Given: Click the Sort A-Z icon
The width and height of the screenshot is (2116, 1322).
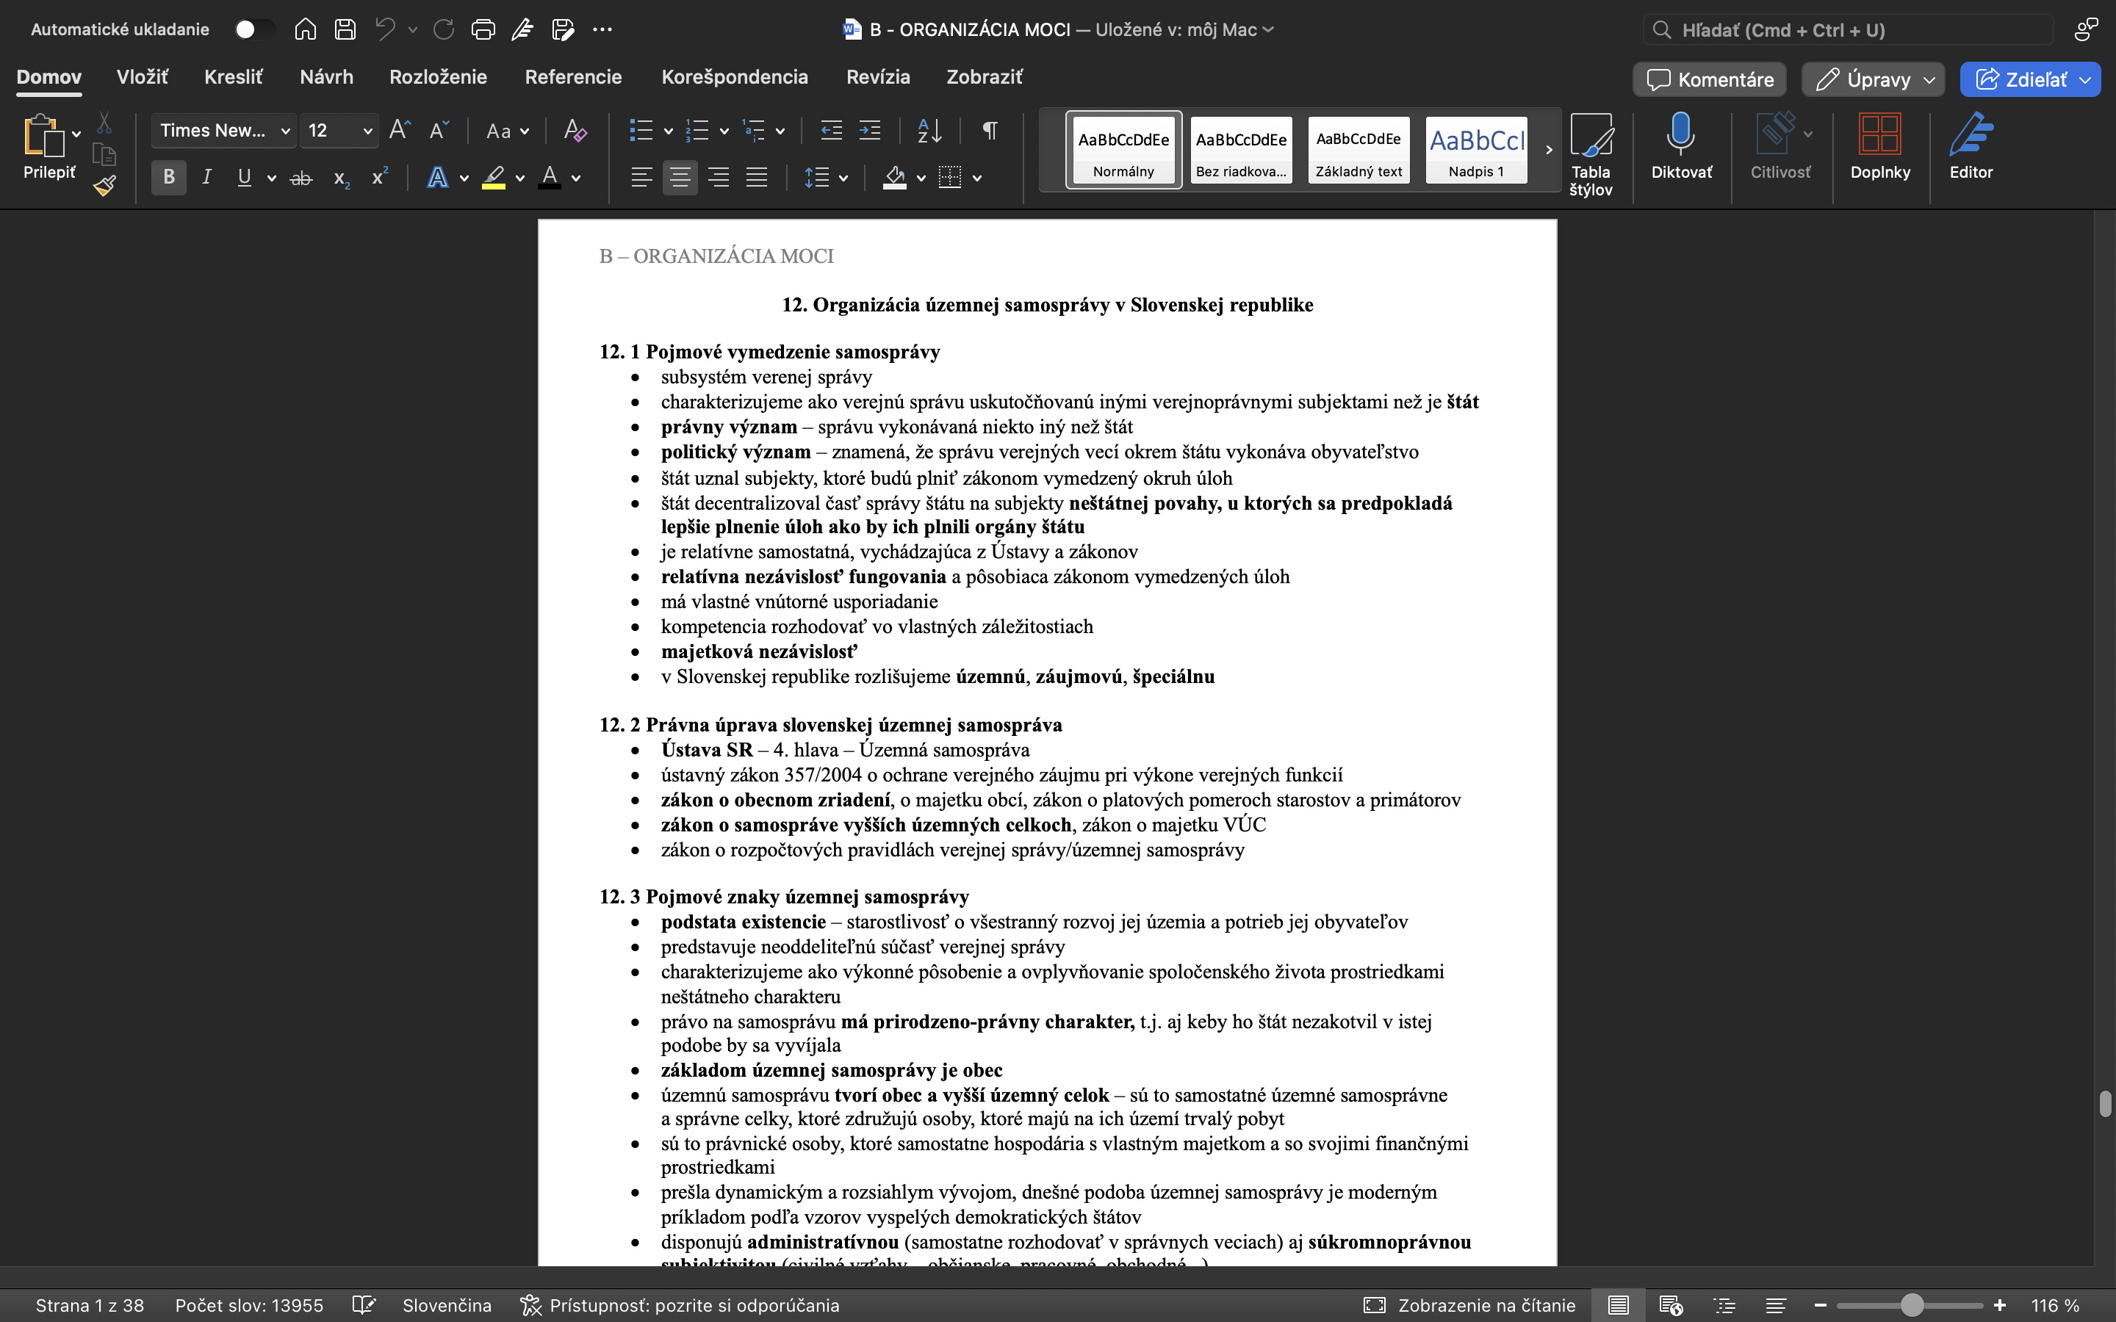Looking at the screenshot, I should (x=929, y=131).
